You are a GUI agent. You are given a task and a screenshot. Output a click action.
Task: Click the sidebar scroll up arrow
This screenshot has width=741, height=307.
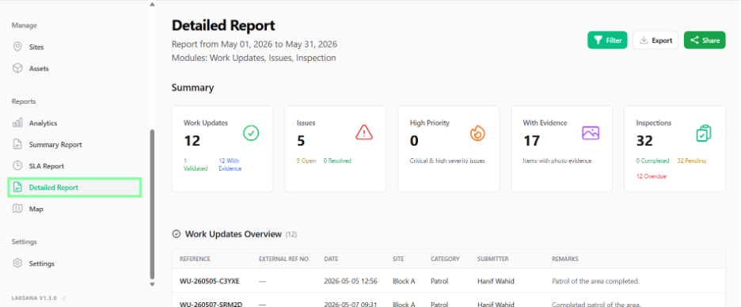[152, 4]
